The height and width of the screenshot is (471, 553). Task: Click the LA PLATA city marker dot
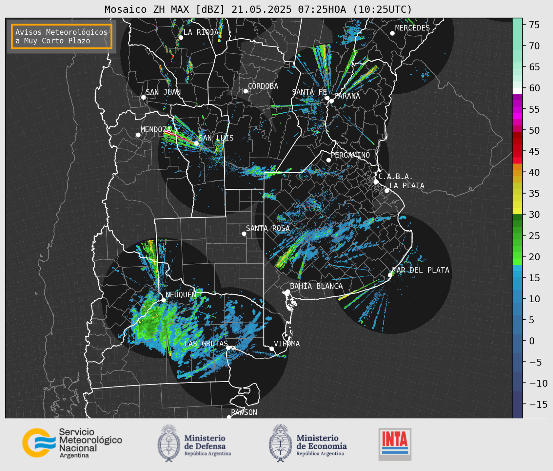click(x=387, y=191)
